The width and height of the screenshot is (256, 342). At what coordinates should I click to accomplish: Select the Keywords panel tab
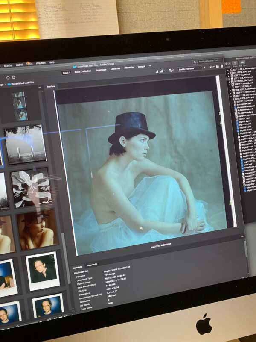pos(92,265)
